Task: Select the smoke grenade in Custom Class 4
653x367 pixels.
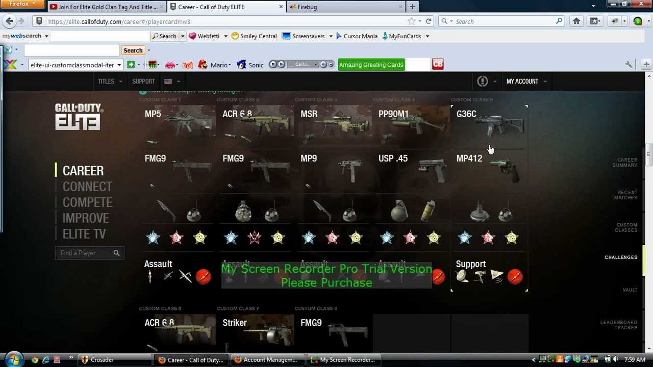Action: click(x=428, y=211)
